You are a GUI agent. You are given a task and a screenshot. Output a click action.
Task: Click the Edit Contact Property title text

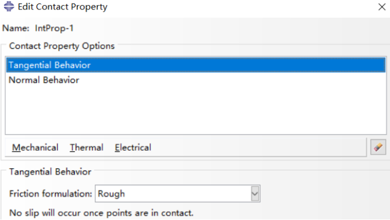pyautogui.click(x=62, y=6)
